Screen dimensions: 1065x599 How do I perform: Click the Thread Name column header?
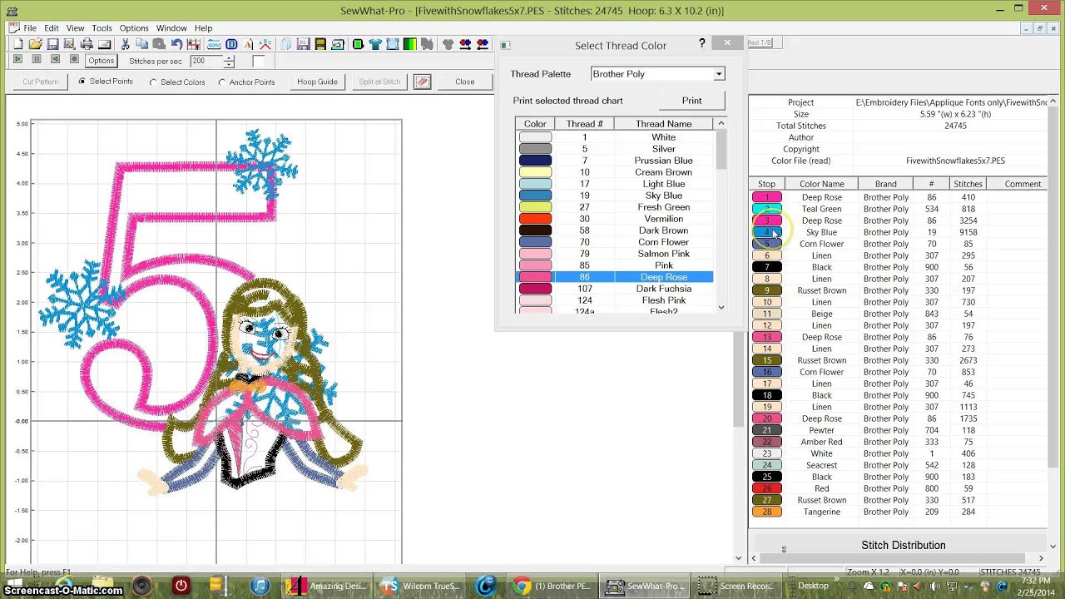[x=663, y=124]
